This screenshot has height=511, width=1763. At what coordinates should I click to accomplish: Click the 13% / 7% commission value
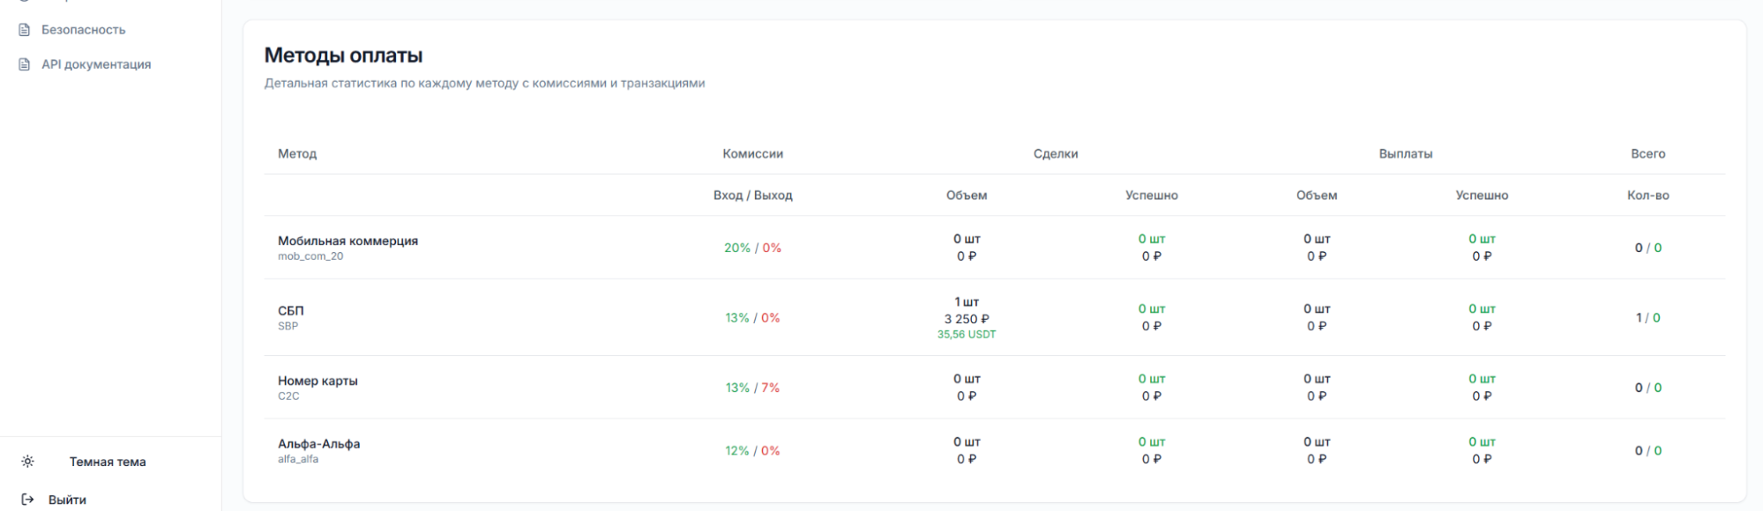[x=752, y=388]
